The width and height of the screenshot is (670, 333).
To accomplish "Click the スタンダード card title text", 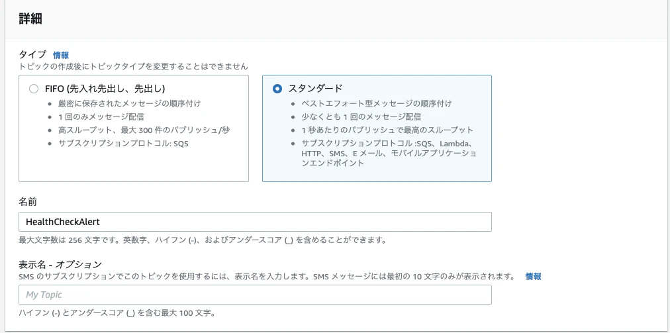I will pos(316,89).
